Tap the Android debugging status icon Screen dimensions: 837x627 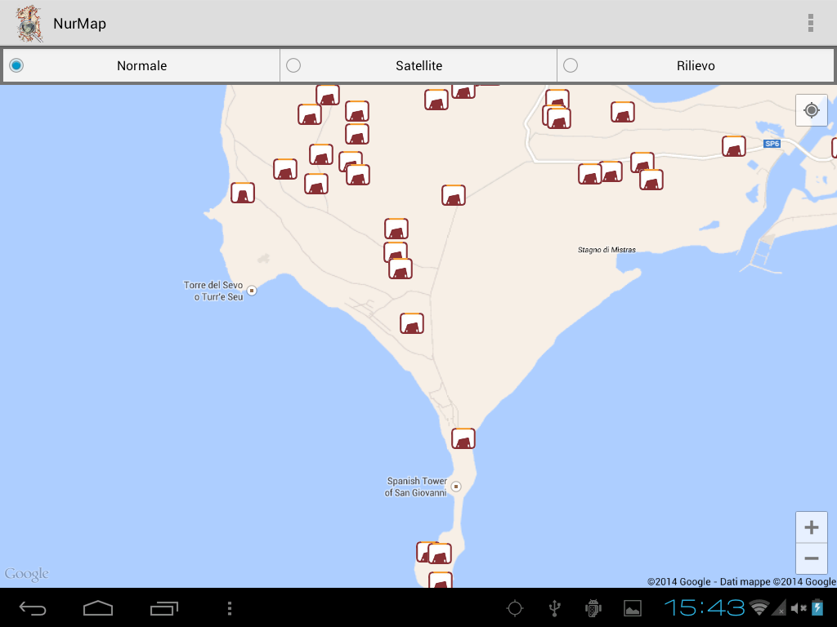pos(593,608)
